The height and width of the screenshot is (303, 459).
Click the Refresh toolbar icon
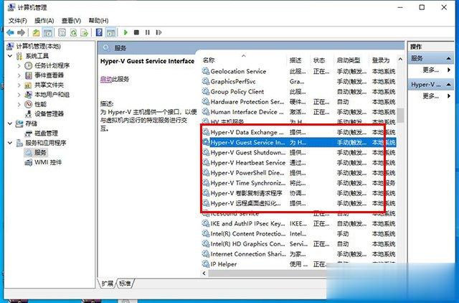73,32
